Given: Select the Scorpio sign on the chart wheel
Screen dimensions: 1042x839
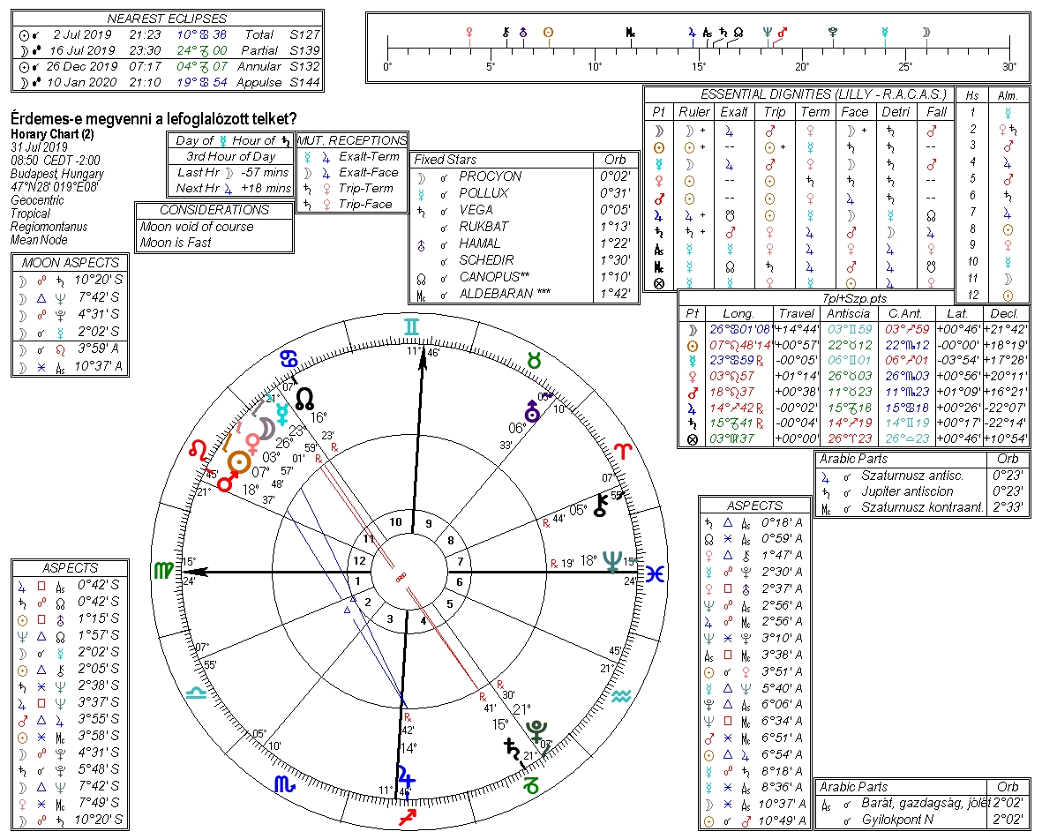Looking at the screenshot, I should pos(284,784).
